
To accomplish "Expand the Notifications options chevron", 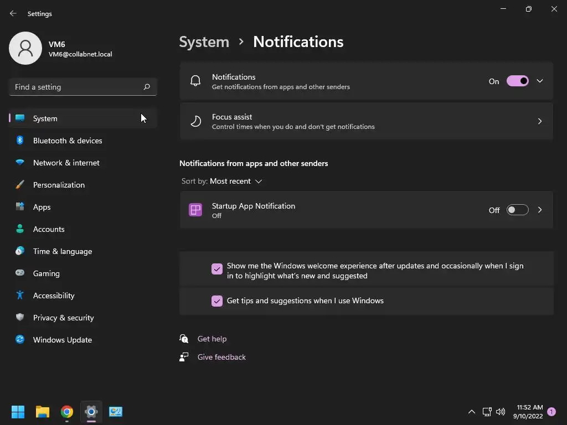I will tap(540, 81).
